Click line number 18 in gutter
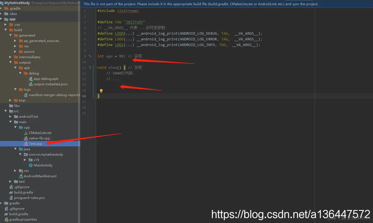The image size is (373, 223). [x=84, y=107]
